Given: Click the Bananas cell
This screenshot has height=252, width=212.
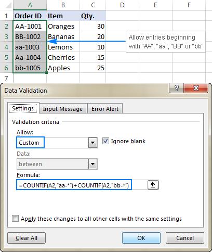Looking at the screenshot, I should pyautogui.click(x=63, y=36).
